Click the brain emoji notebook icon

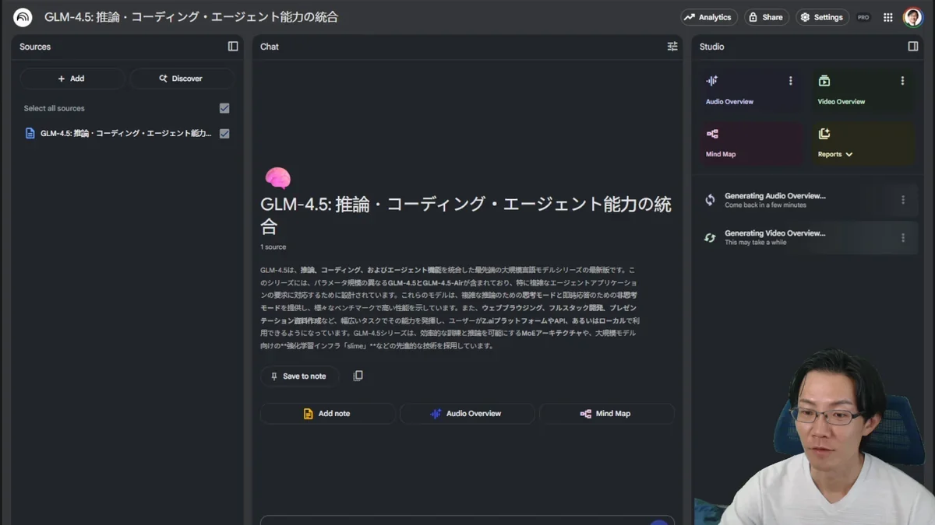point(277,178)
